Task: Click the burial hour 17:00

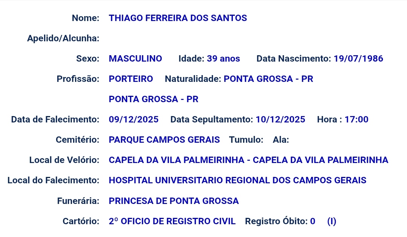Action: pyautogui.click(x=356, y=119)
